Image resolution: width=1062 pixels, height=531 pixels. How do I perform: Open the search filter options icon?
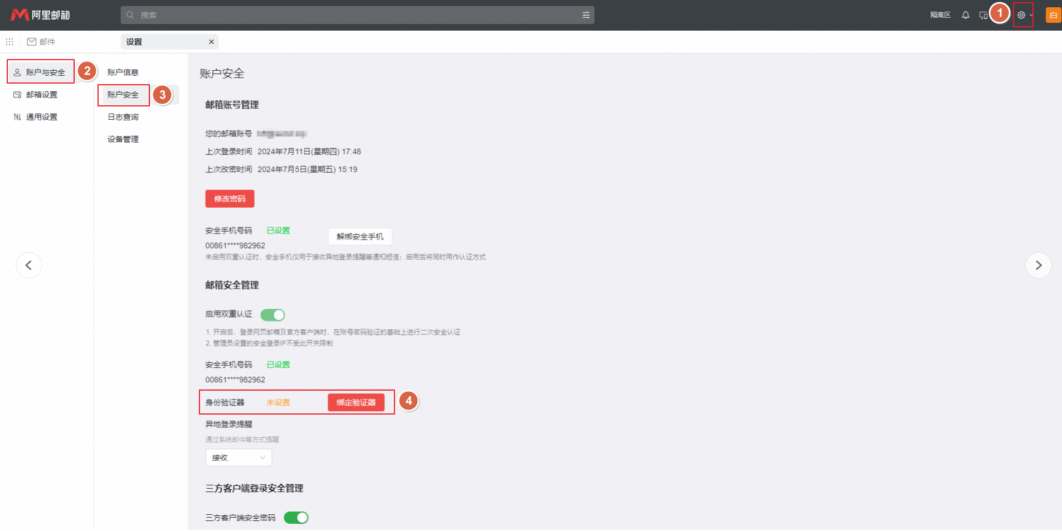(x=586, y=15)
